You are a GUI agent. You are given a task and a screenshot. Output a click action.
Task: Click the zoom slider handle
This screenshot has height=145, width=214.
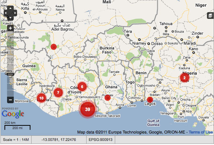[10, 74]
